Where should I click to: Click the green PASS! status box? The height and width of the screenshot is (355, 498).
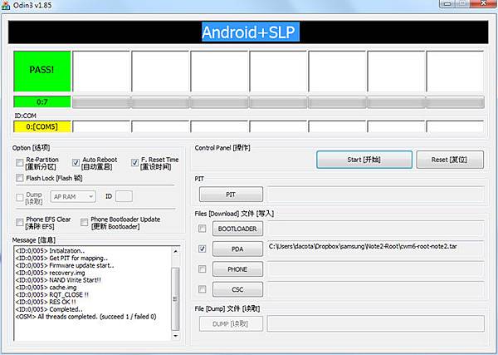pos(42,71)
